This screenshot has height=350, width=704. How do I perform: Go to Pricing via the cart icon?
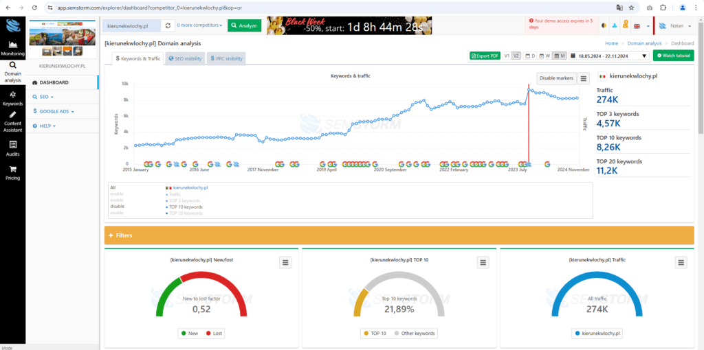tap(12, 172)
